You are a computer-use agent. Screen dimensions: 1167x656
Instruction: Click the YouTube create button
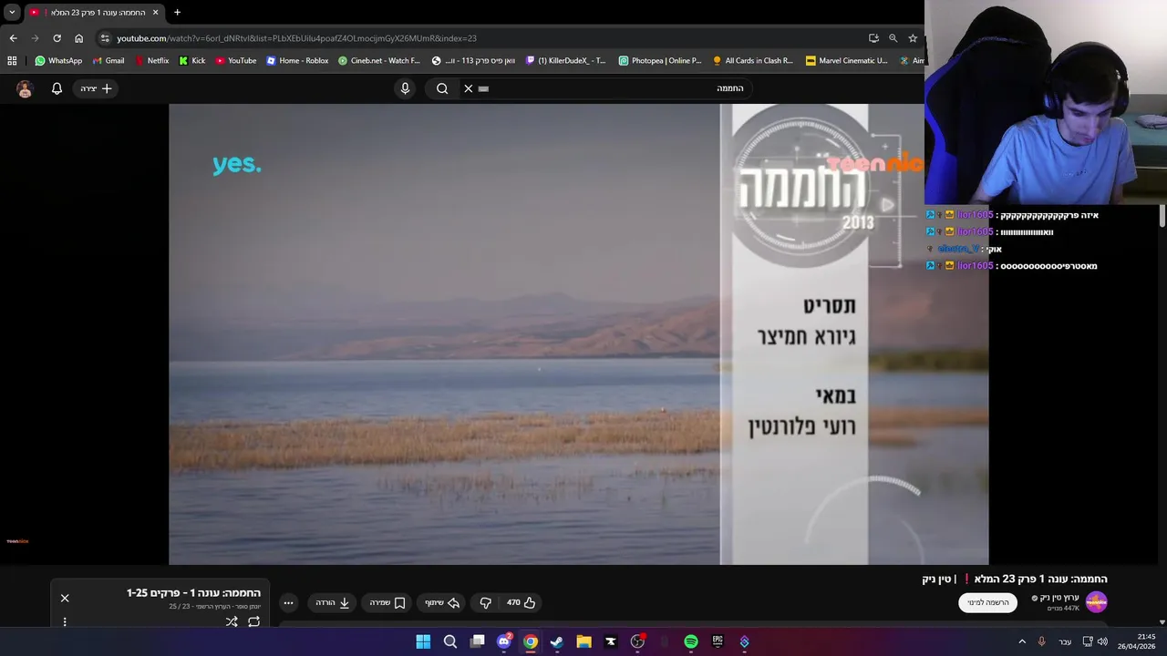click(x=96, y=88)
